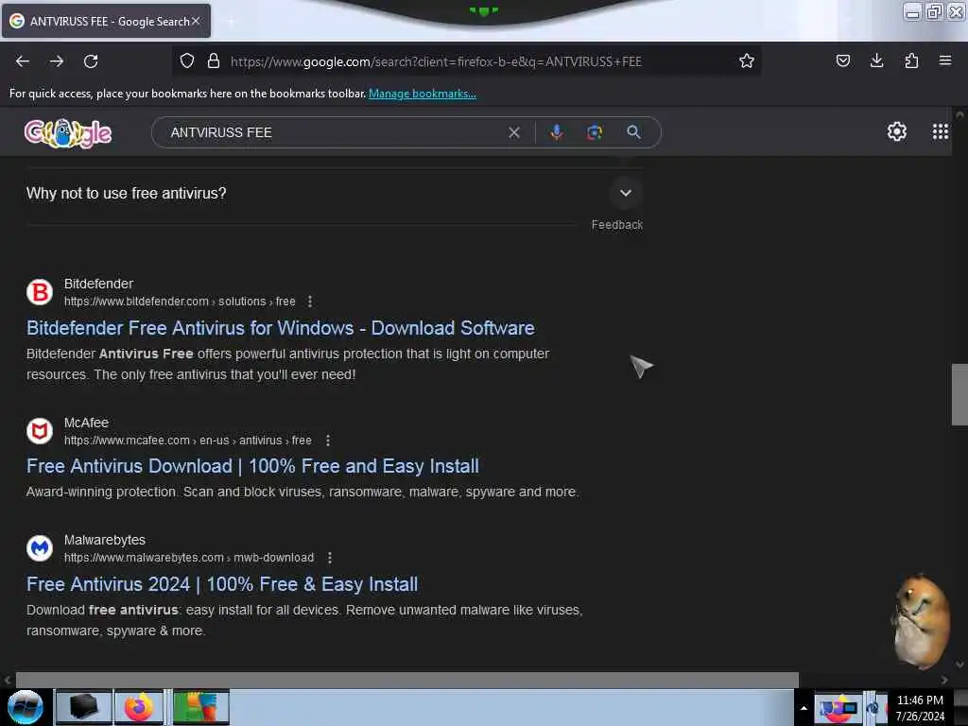
Task: Open tracking protection shield icon
Action: (187, 60)
